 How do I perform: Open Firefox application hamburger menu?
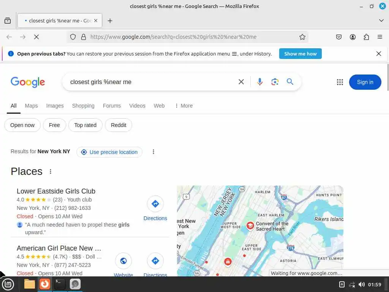click(380, 37)
